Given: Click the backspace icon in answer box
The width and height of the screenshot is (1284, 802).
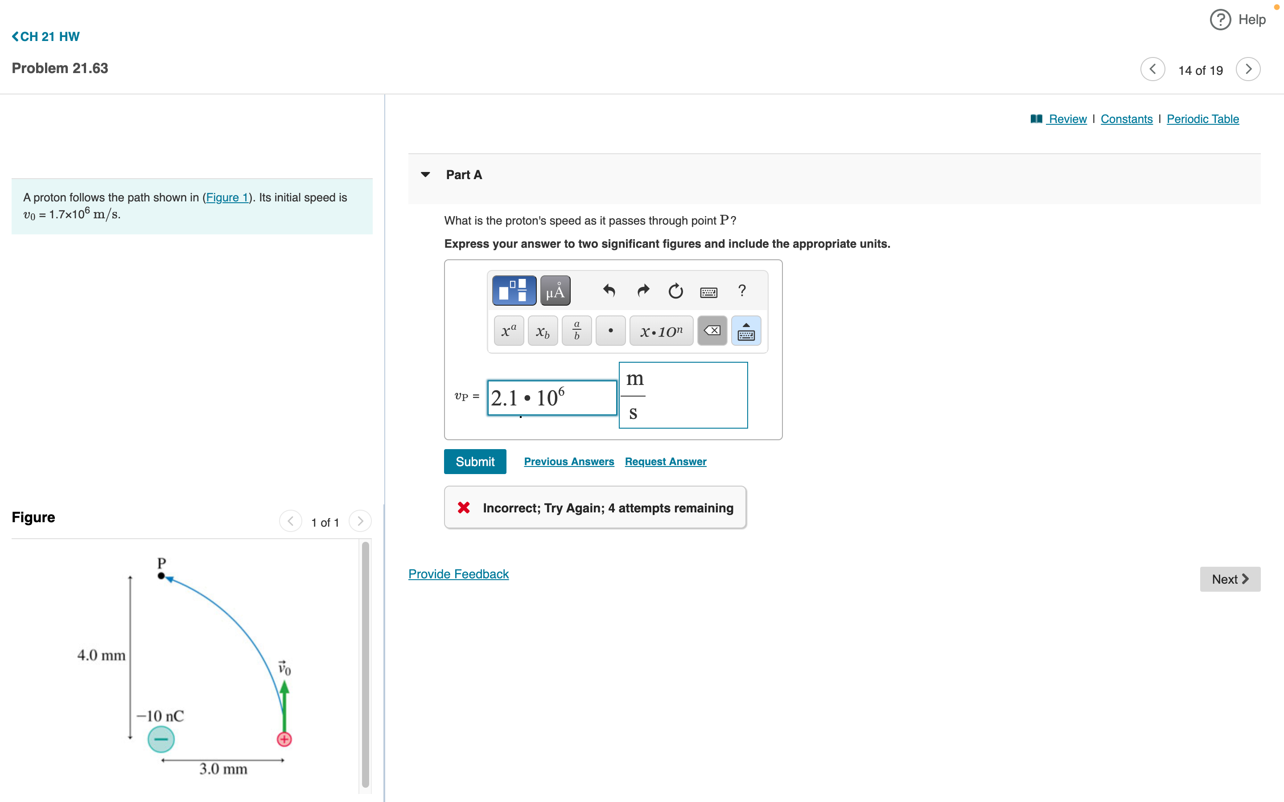Looking at the screenshot, I should 712,330.
